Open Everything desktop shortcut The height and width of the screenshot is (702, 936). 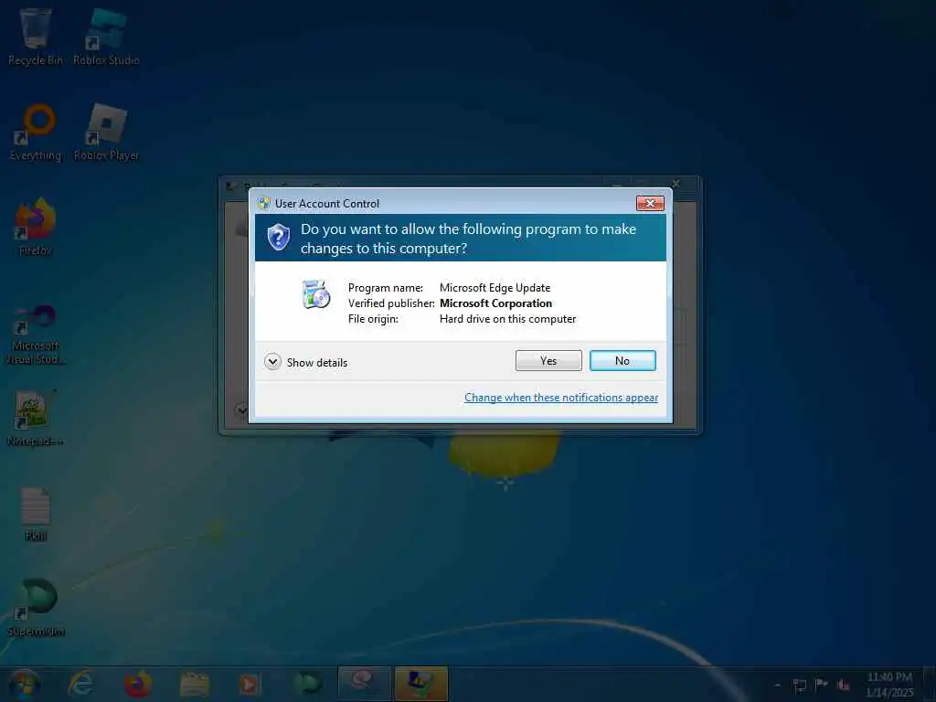click(x=36, y=133)
